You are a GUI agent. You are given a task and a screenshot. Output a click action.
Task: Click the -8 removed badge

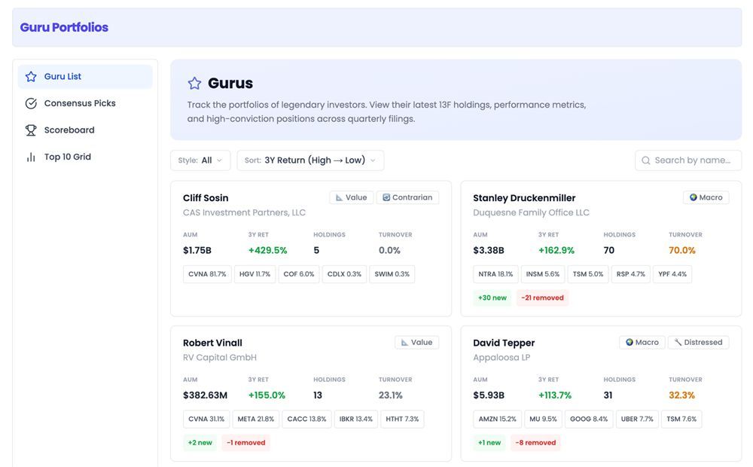[535, 443]
